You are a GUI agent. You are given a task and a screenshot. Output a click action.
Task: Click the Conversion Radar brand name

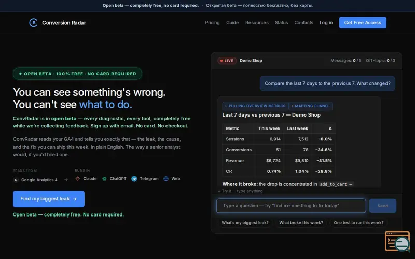[x=64, y=23]
